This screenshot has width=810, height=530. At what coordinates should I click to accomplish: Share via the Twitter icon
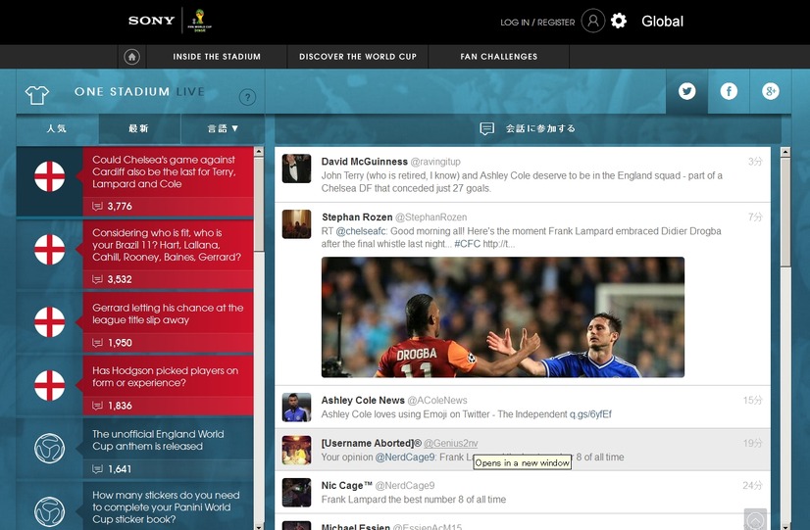(x=686, y=91)
